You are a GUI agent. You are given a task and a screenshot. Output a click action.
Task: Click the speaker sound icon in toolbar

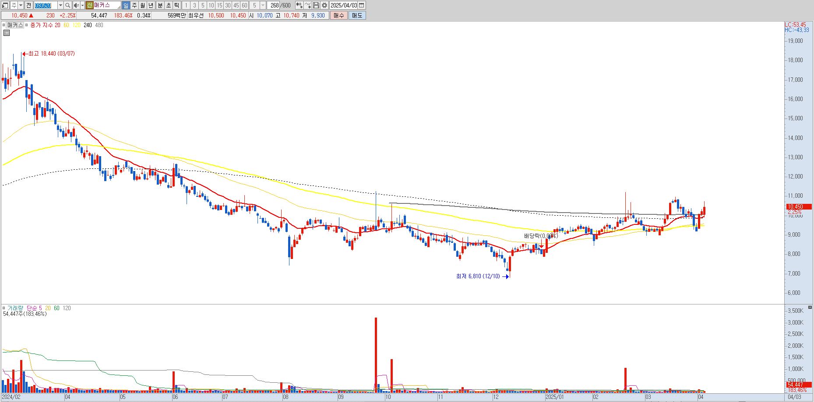click(76, 5)
